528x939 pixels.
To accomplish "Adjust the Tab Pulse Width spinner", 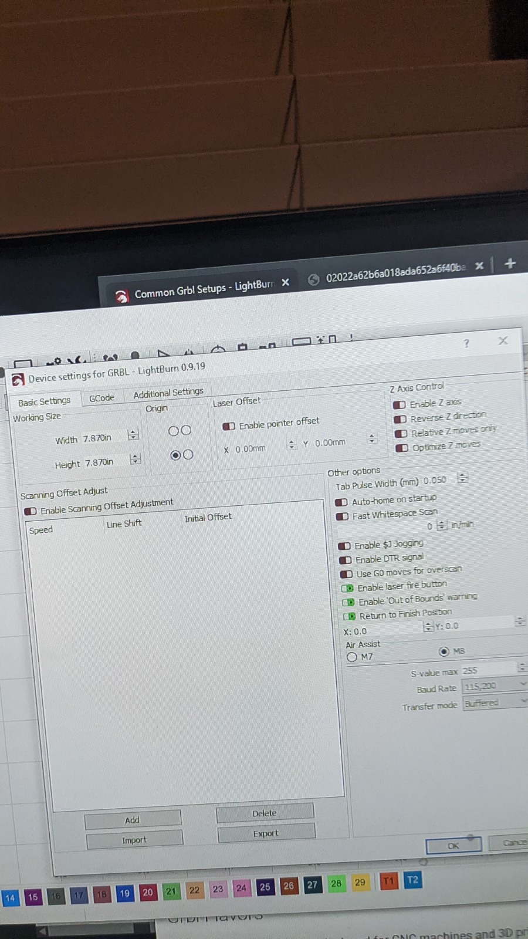I will pyautogui.click(x=462, y=478).
